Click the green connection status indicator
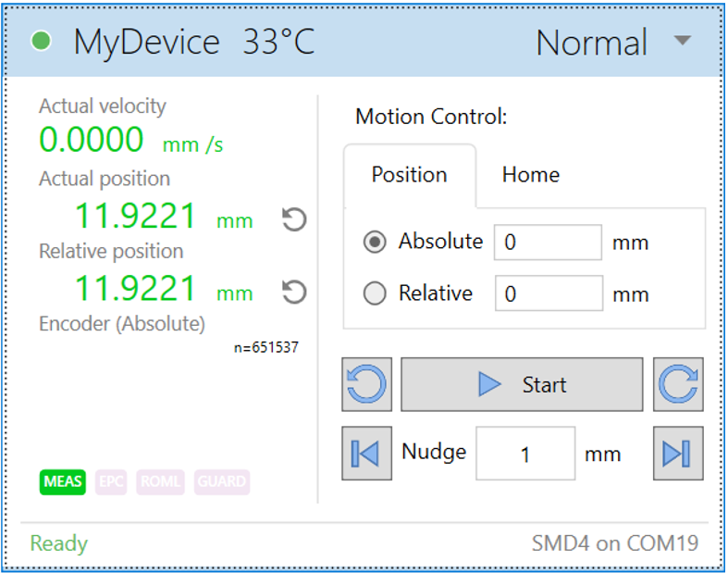 42,42
